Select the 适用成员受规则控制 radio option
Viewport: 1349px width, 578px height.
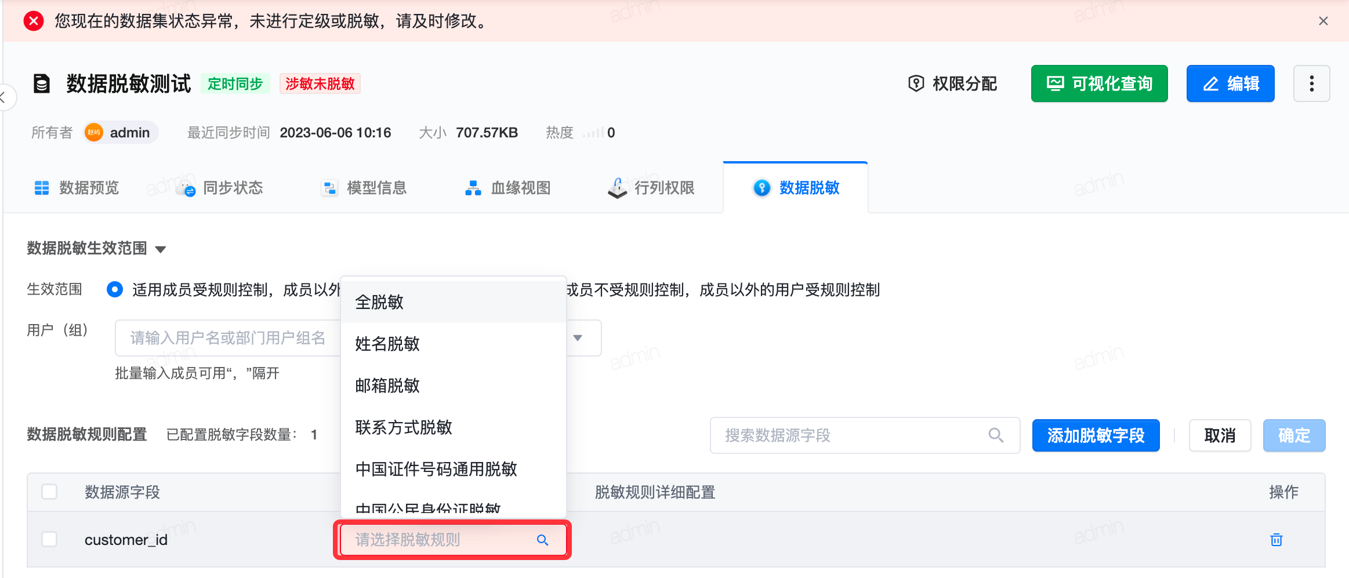click(x=115, y=289)
